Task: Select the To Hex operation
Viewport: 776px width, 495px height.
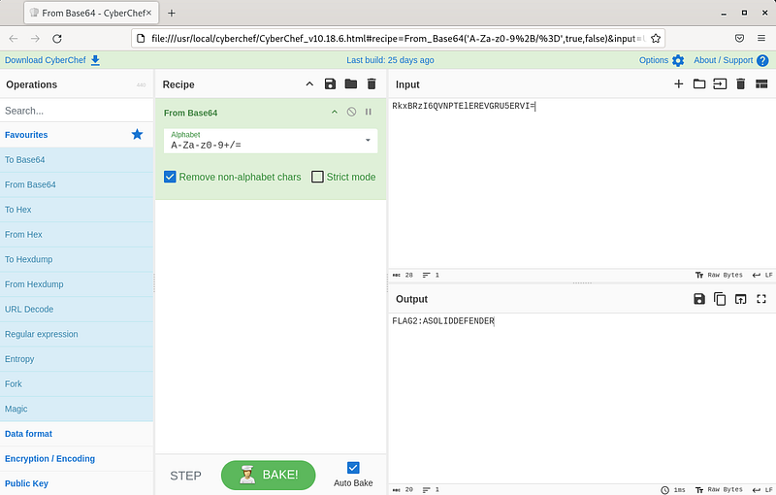Action: 77,210
